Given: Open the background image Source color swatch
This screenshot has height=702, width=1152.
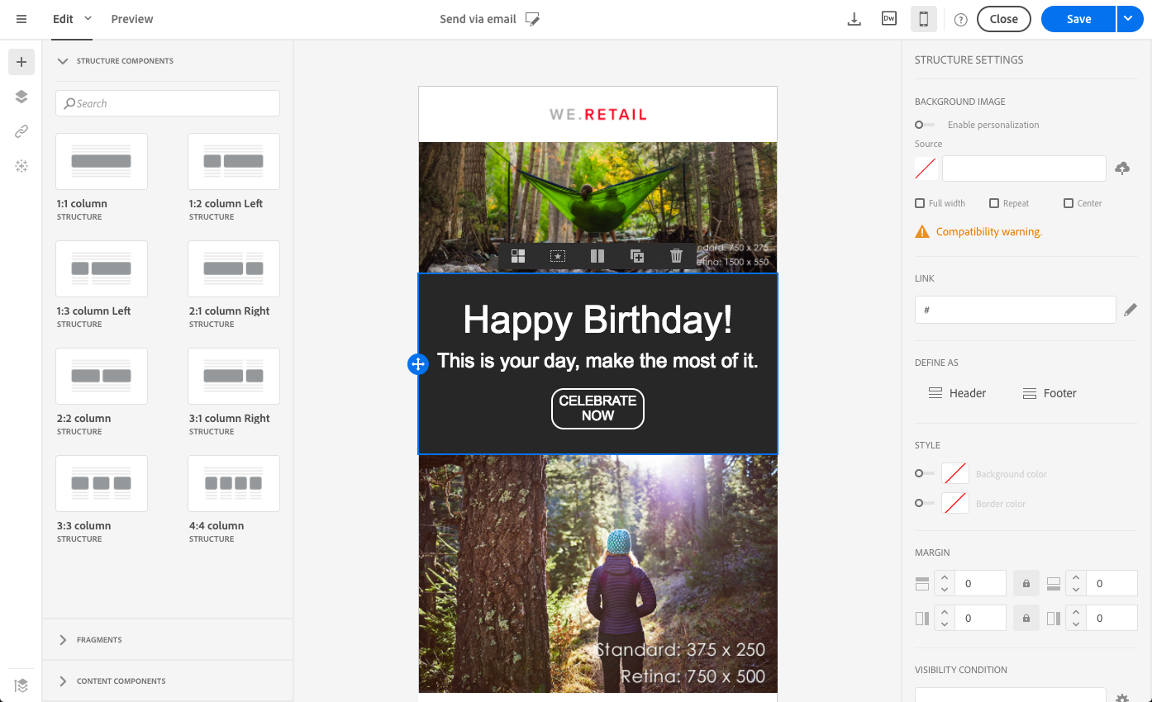Looking at the screenshot, I should tap(926, 168).
